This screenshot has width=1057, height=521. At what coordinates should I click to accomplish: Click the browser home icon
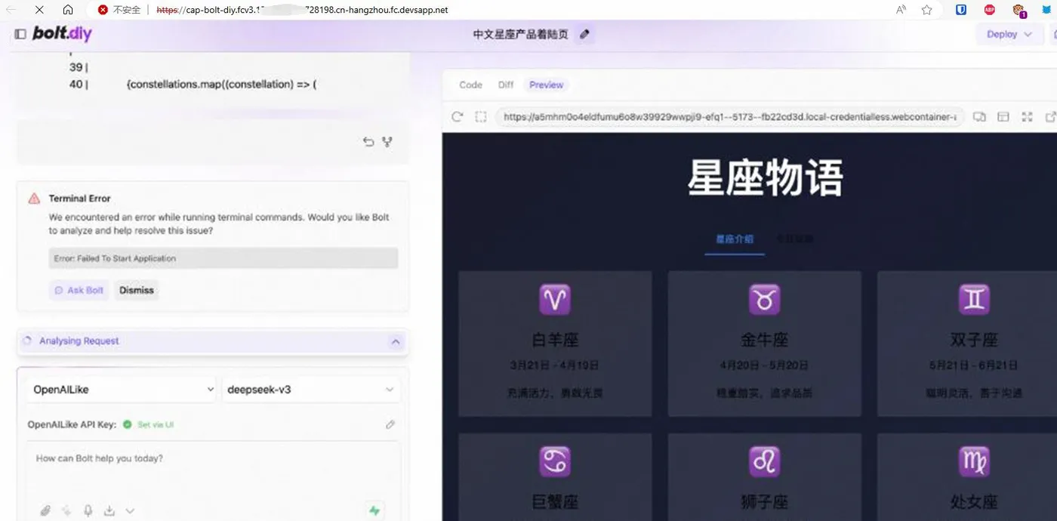pos(68,10)
